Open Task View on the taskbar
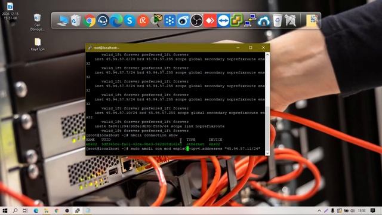 [x=25, y=211]
